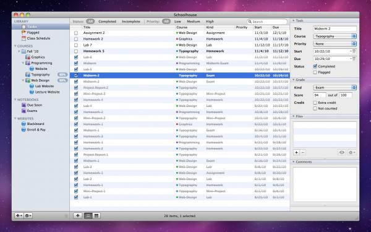Preview attached file with eye icon
The width and height of the screenshot is (371, 232).
tap(342, 152)
